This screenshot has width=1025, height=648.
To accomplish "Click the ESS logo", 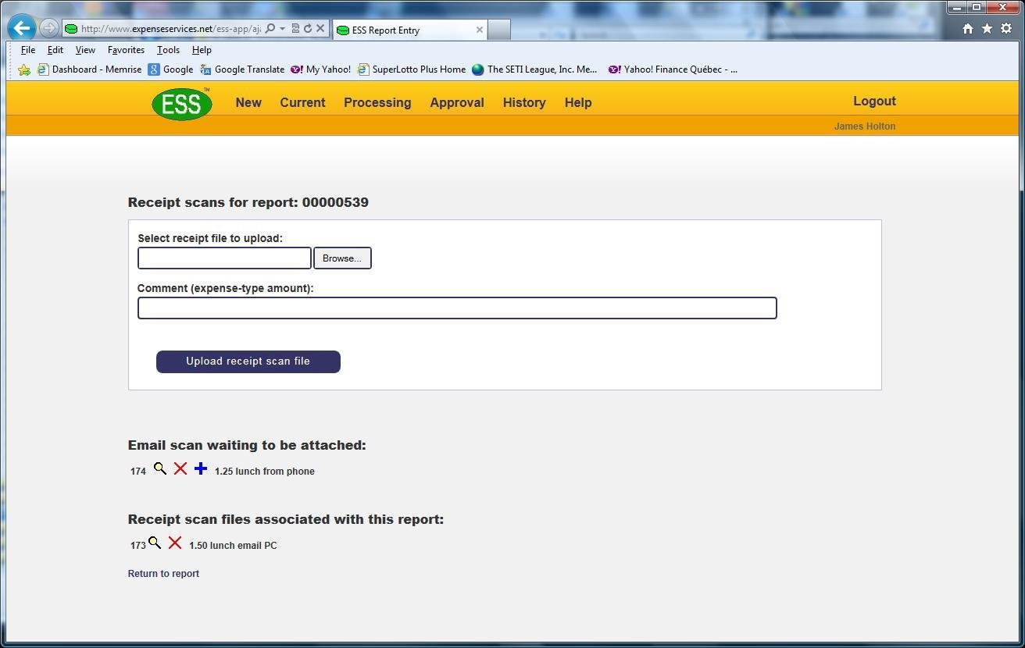I will point(181,103).
